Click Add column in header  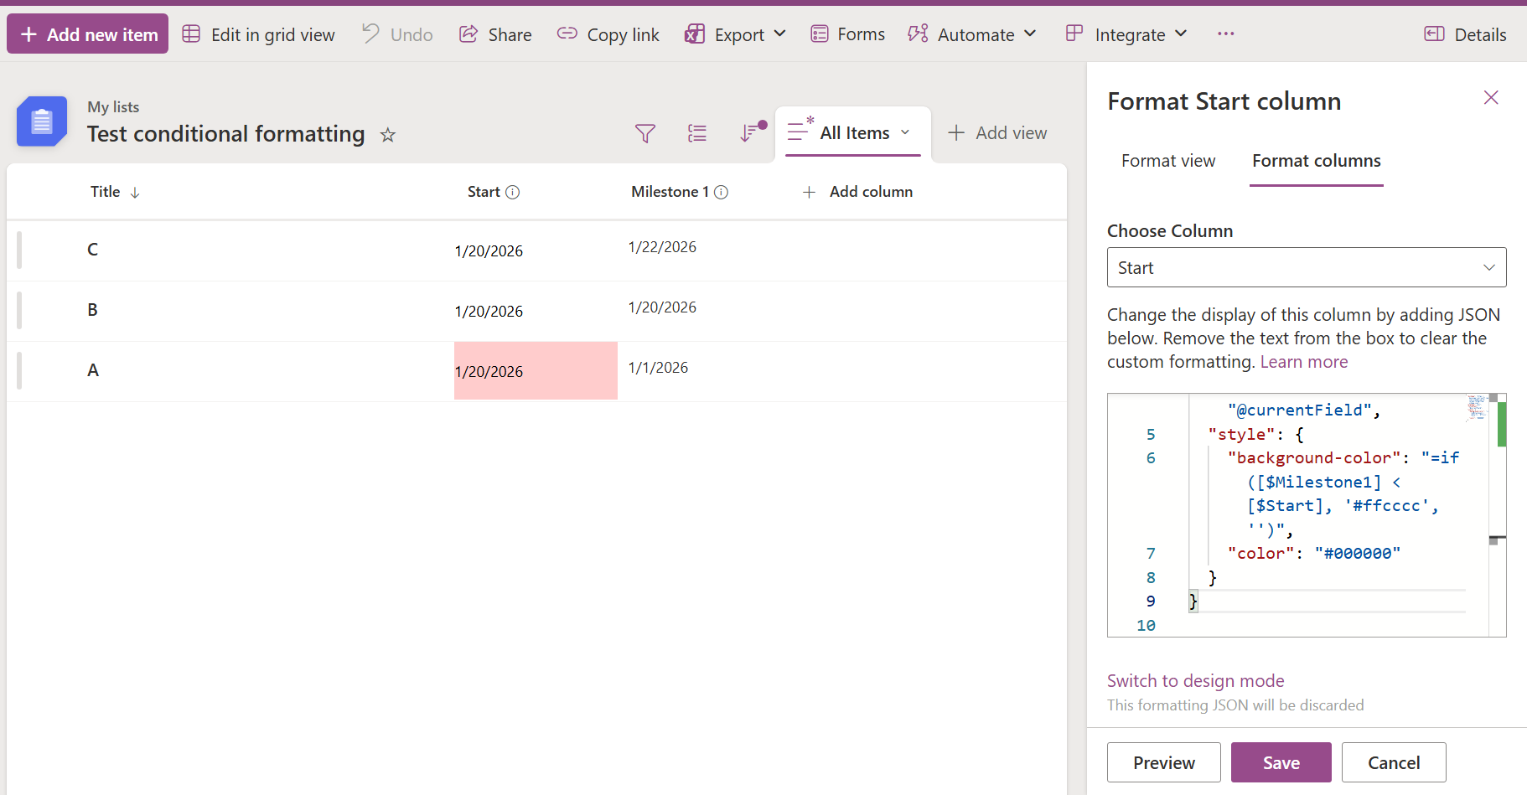click(857, 192)
